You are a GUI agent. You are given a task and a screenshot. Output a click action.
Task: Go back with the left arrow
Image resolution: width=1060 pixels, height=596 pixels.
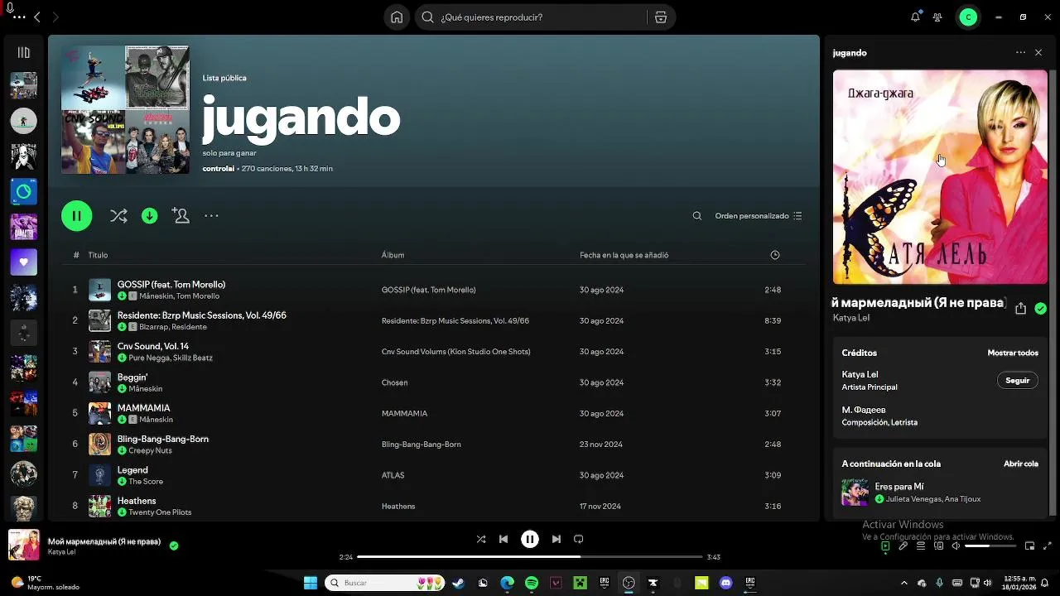[x=37, y=17]
